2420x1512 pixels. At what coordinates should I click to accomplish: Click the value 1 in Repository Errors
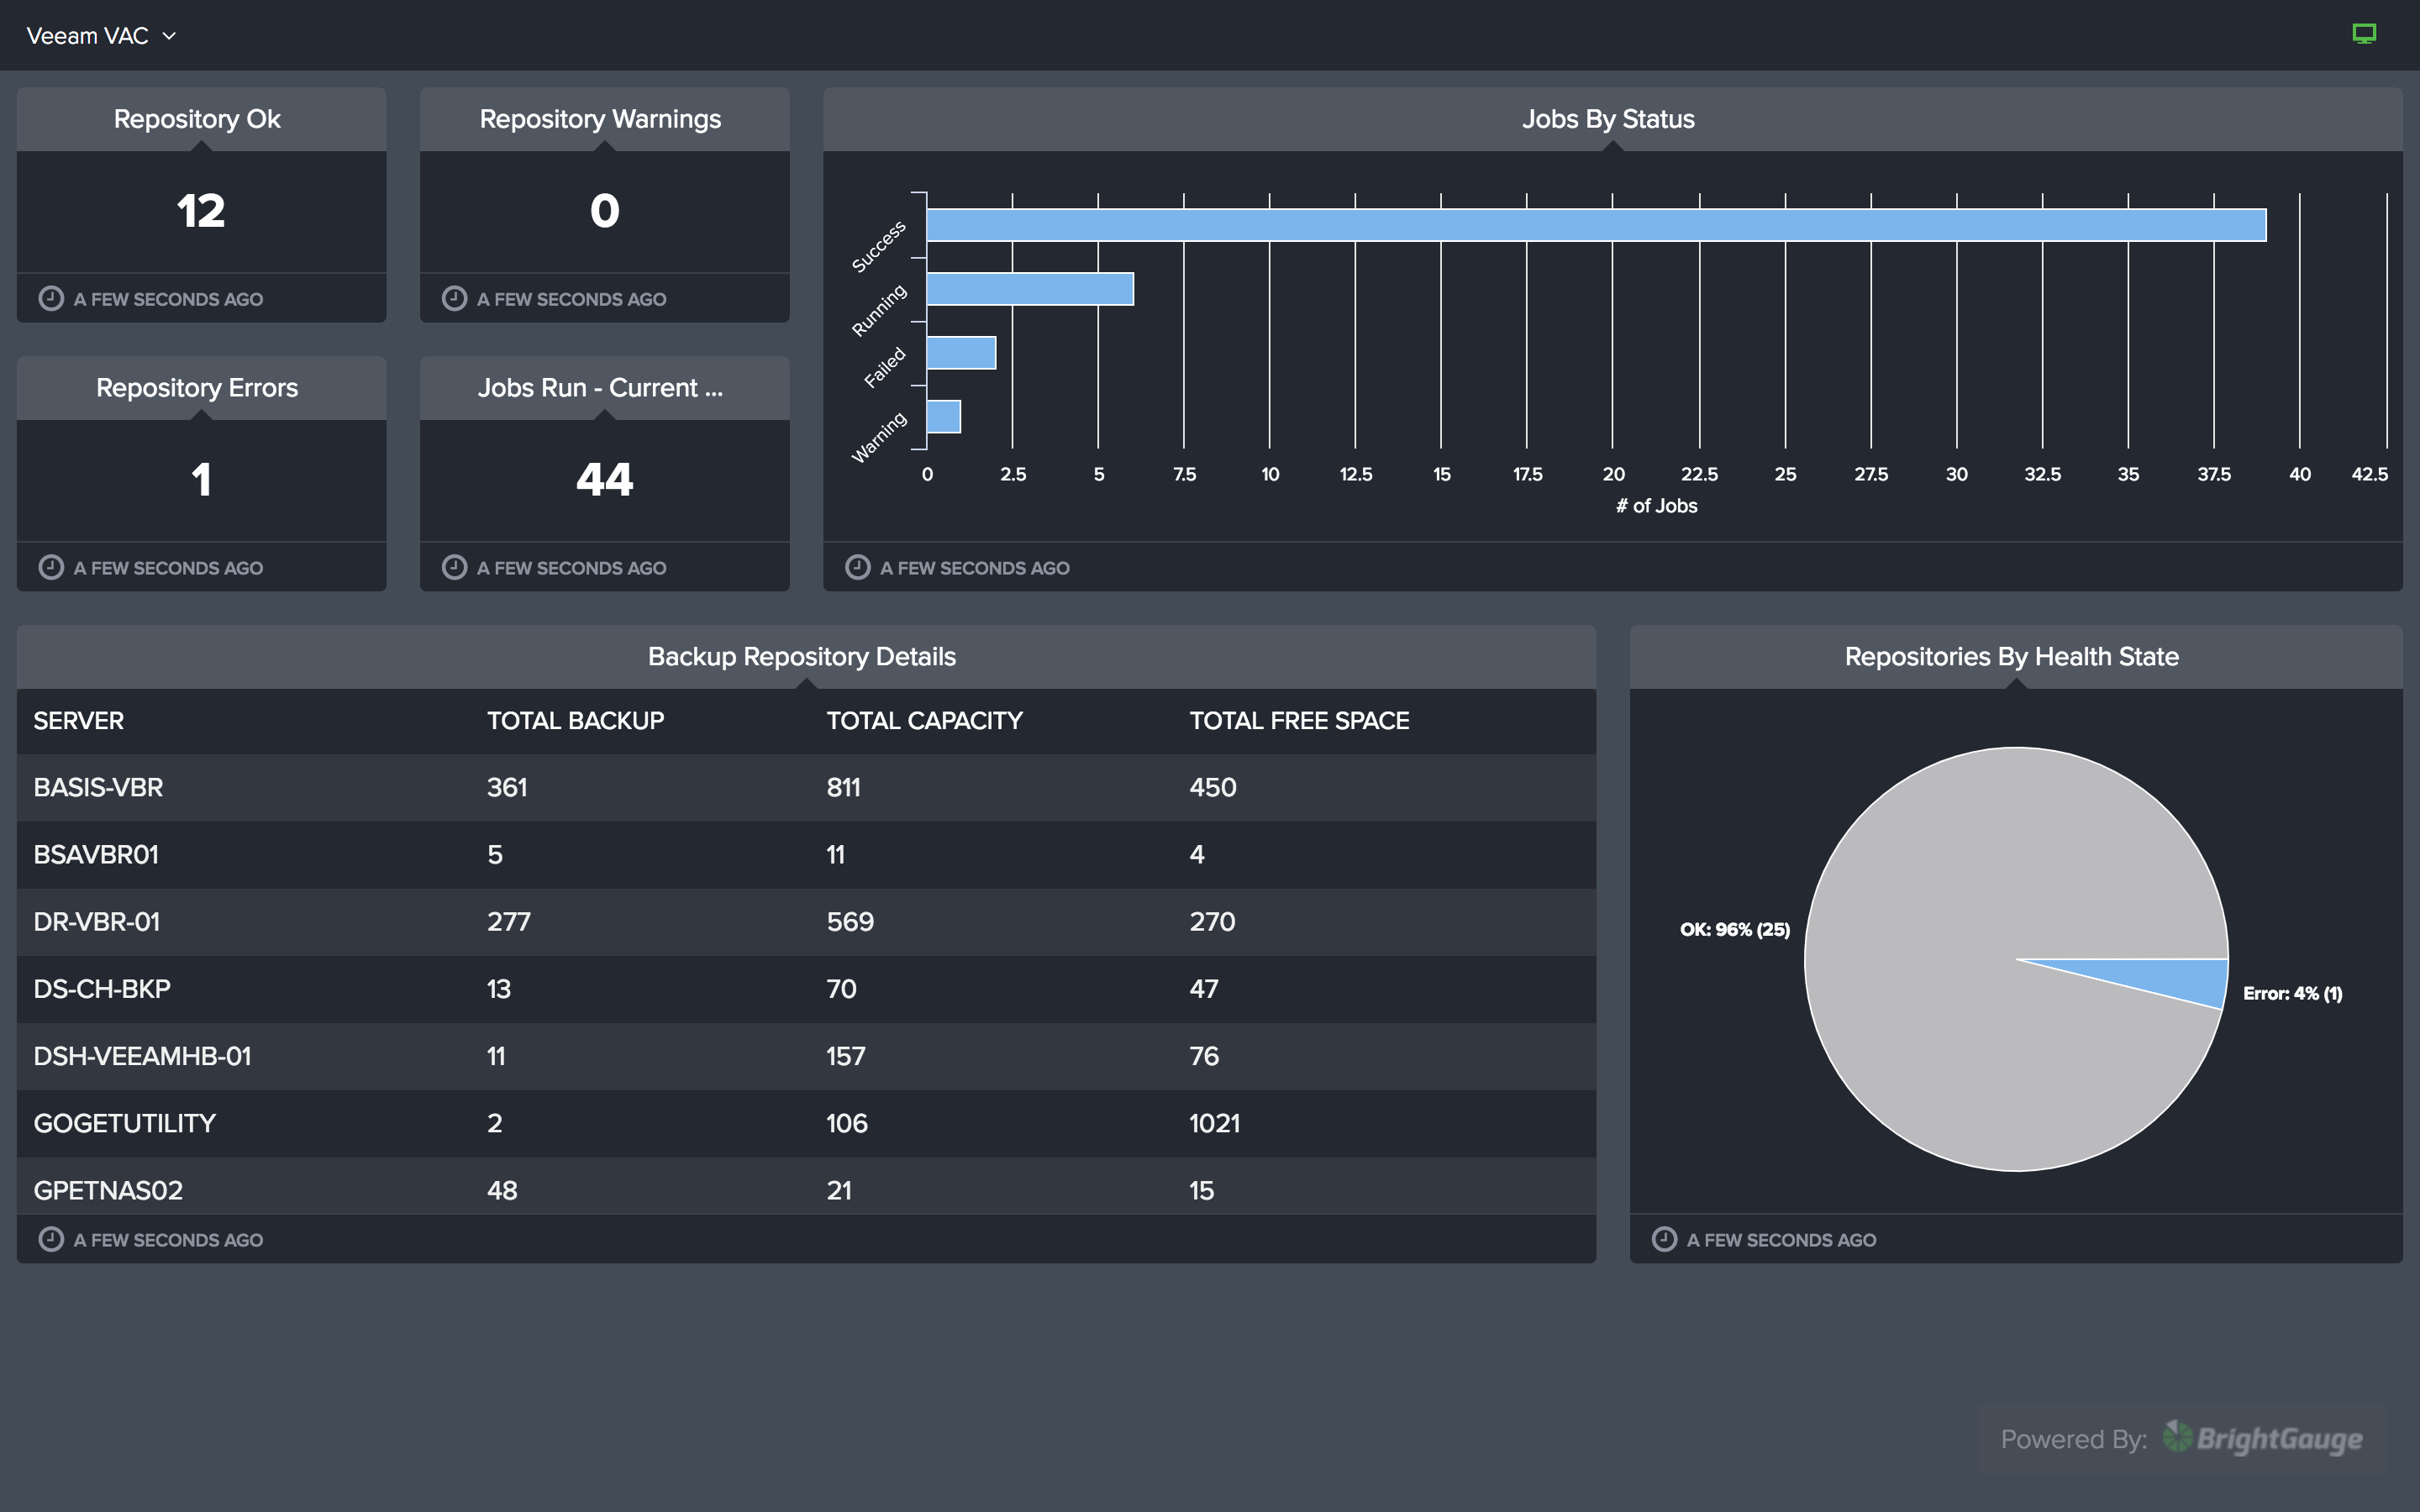(201, 480)
